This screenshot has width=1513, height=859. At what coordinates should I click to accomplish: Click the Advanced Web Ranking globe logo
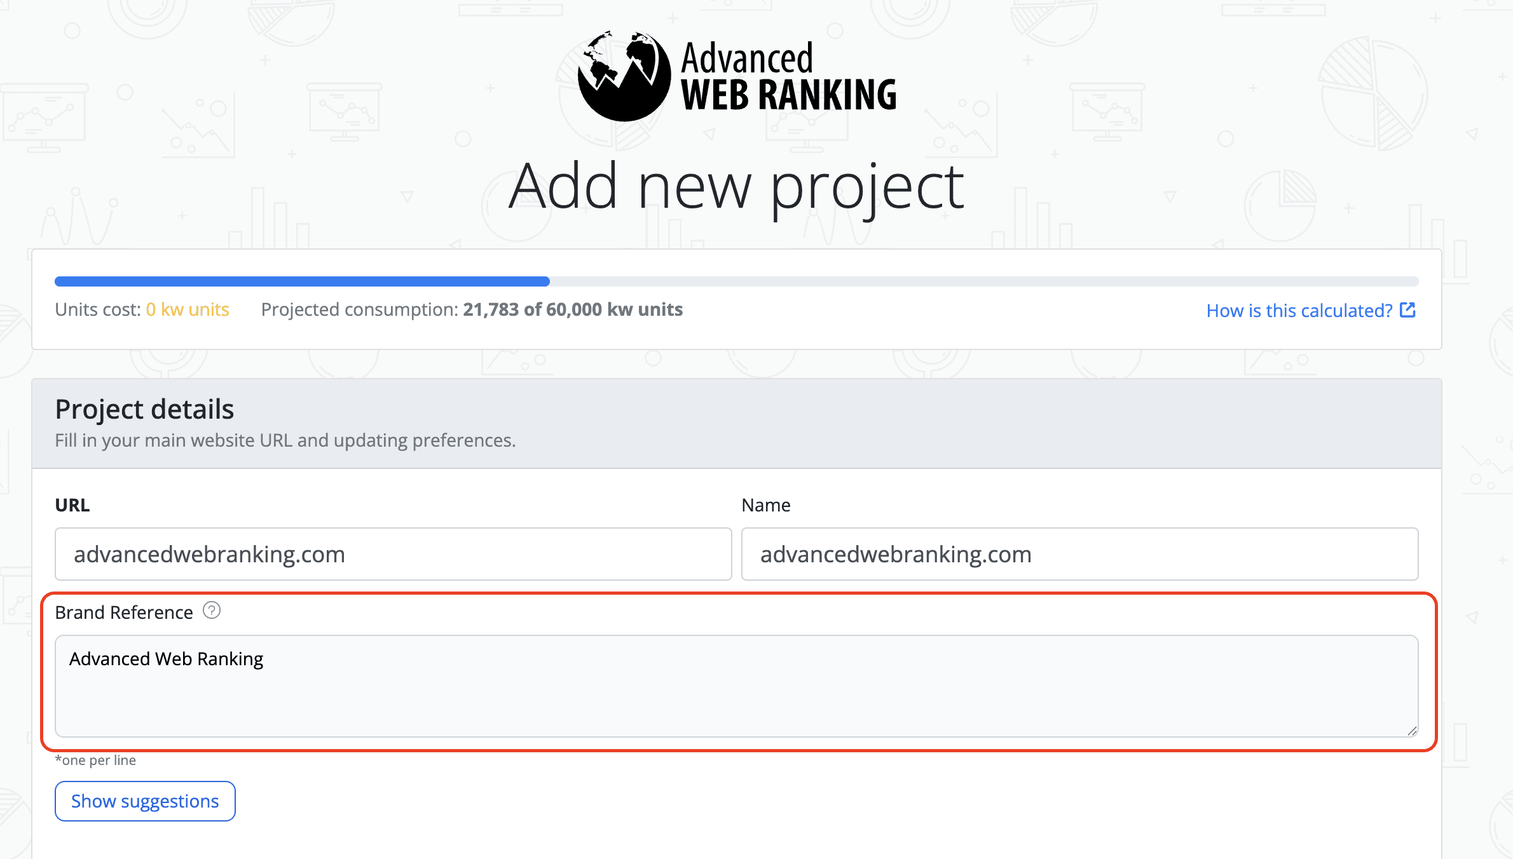[624, 76]
